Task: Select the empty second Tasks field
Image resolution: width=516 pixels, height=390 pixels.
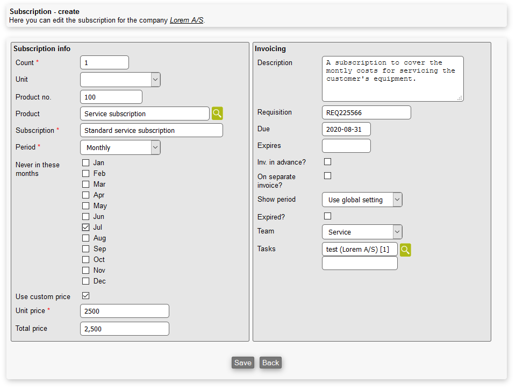Action: [360, 263]
